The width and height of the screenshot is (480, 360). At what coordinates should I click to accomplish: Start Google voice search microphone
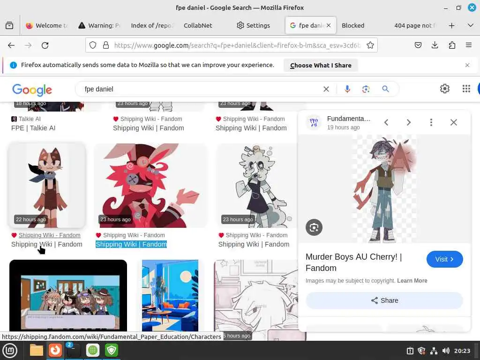(x=347, y=89)
